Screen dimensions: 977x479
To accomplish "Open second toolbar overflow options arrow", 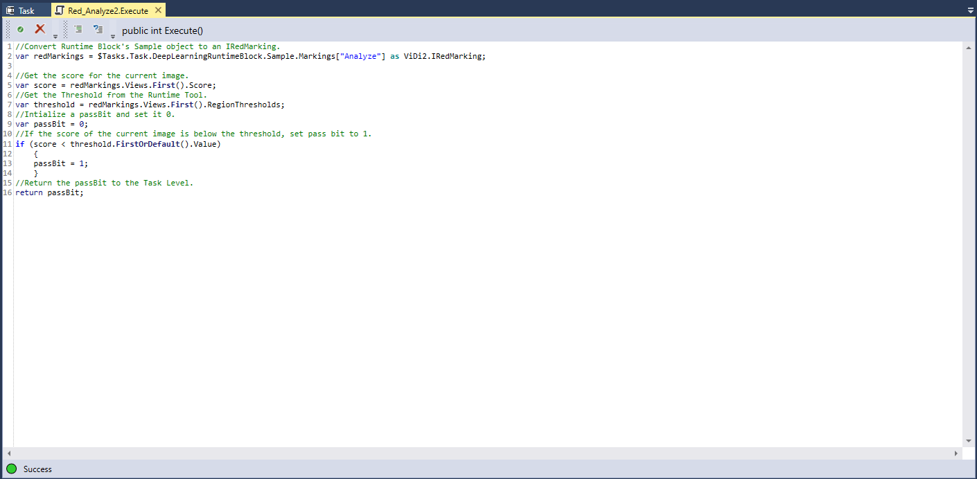I will [113, 35].
